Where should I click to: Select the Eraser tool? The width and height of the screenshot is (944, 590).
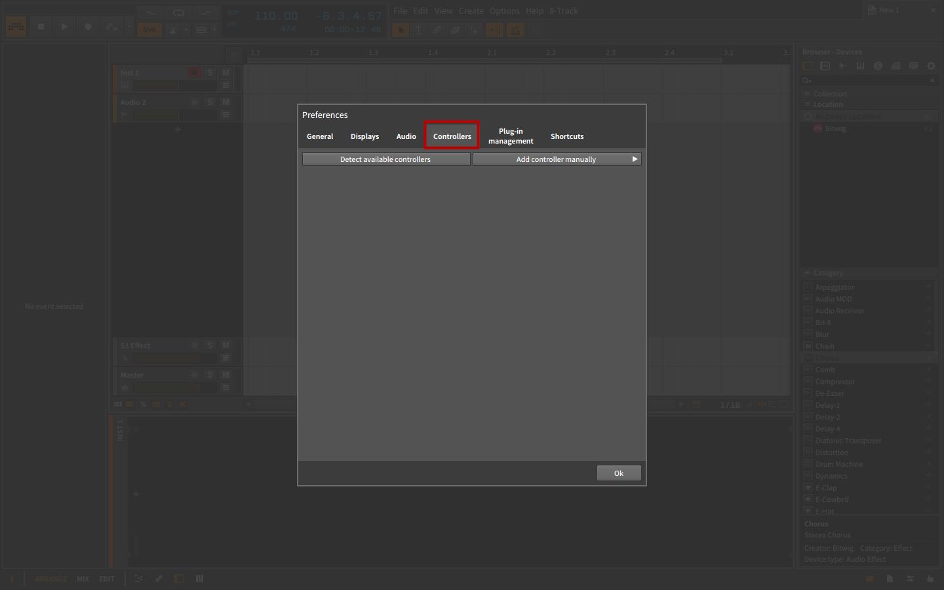click(455, 30)
